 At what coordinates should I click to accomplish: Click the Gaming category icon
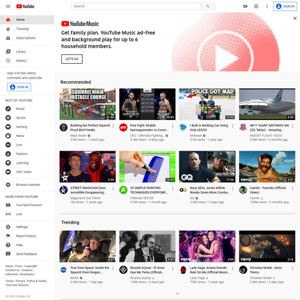[x=8, y=127]
